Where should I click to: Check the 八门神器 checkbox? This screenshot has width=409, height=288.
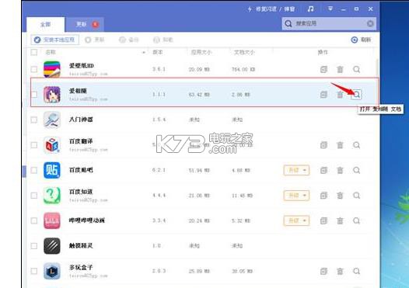34,120
